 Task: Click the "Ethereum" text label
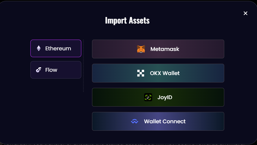pos(58,48)
